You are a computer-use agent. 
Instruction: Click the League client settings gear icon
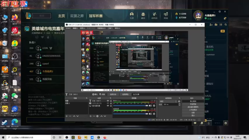point(220,12)
